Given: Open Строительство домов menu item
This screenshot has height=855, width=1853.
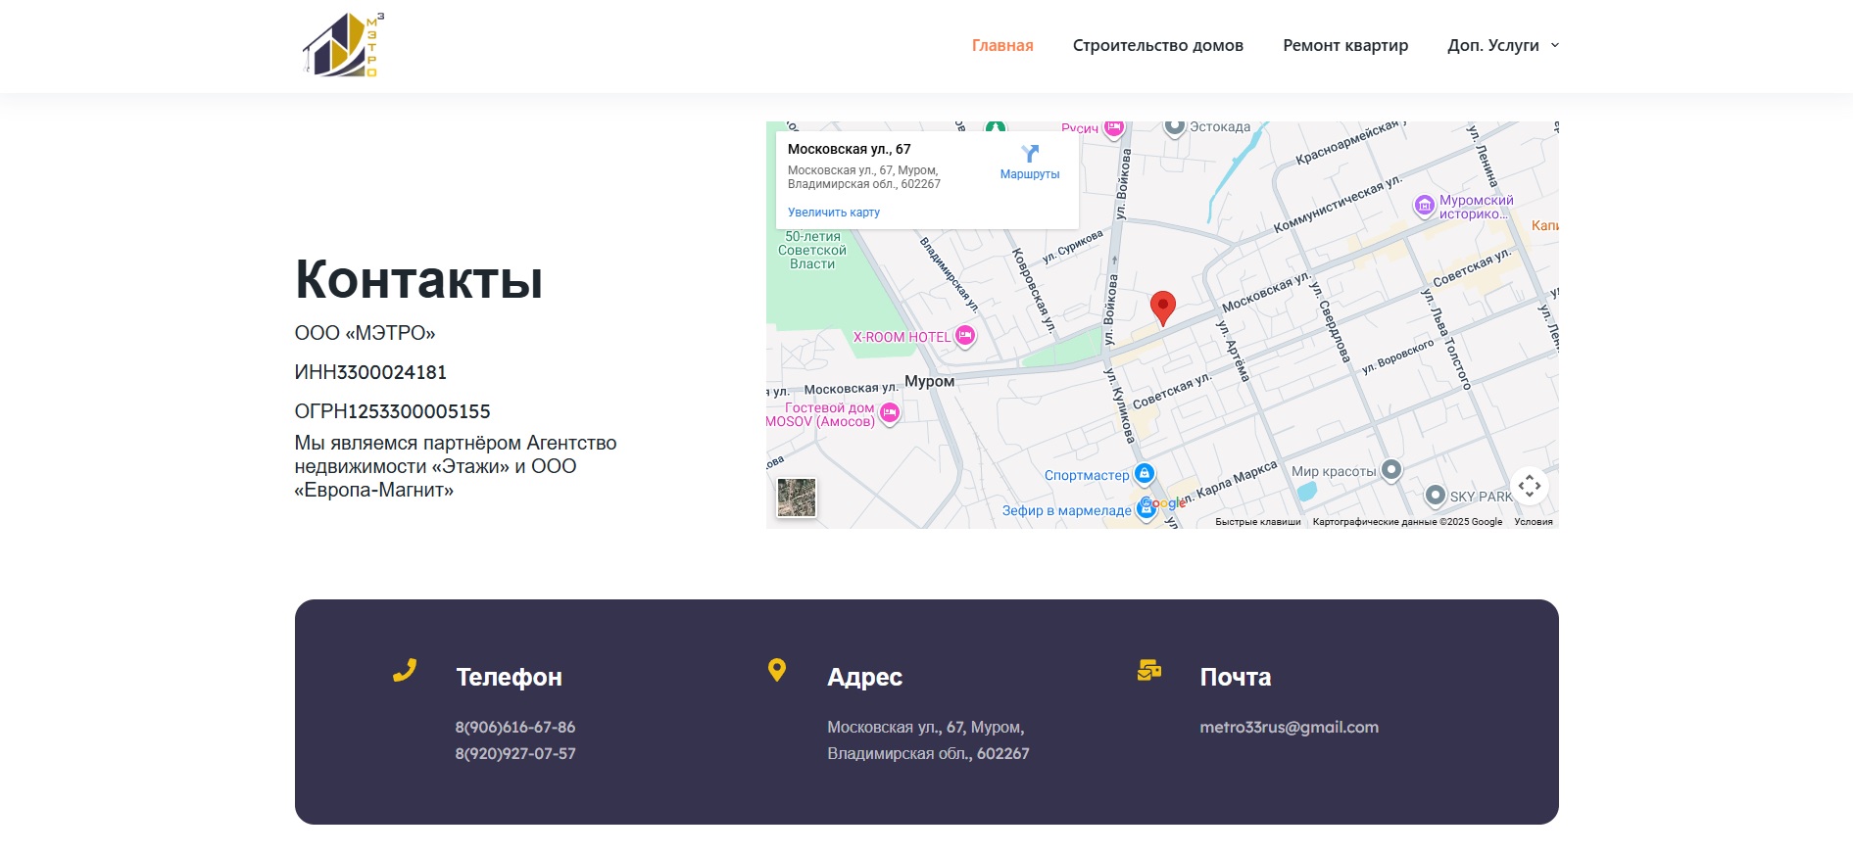Looking at the screenshot, I should (1157, 45).
